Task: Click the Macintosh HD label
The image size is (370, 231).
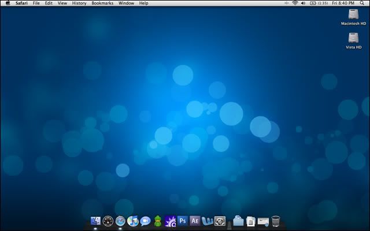Action: [x=353, y=24]
